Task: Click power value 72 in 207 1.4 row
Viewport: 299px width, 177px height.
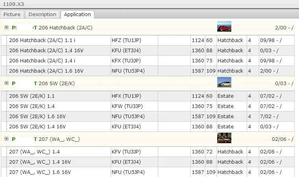Action: click(x=209, y=152)
